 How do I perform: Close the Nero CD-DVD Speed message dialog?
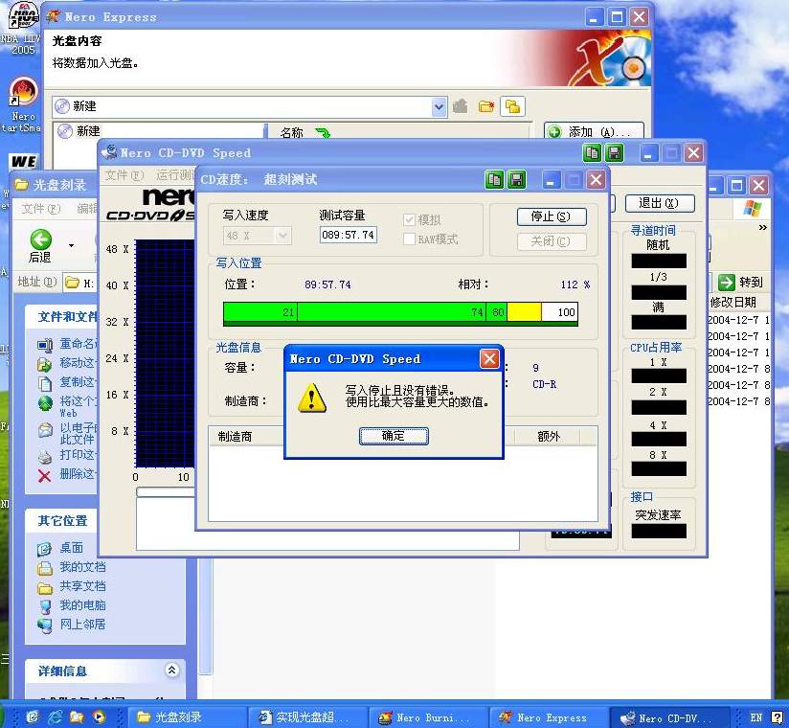point(489,359)
